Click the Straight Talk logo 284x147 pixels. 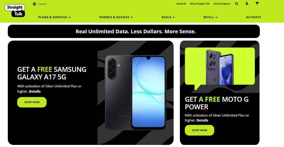click(x=15, y=11)
